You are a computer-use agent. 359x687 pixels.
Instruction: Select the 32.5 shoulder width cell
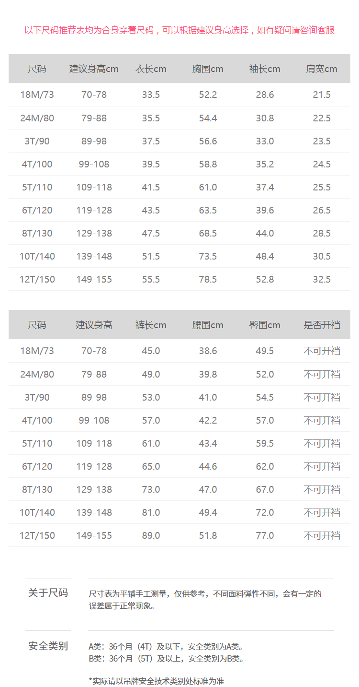tap(322, 279)
